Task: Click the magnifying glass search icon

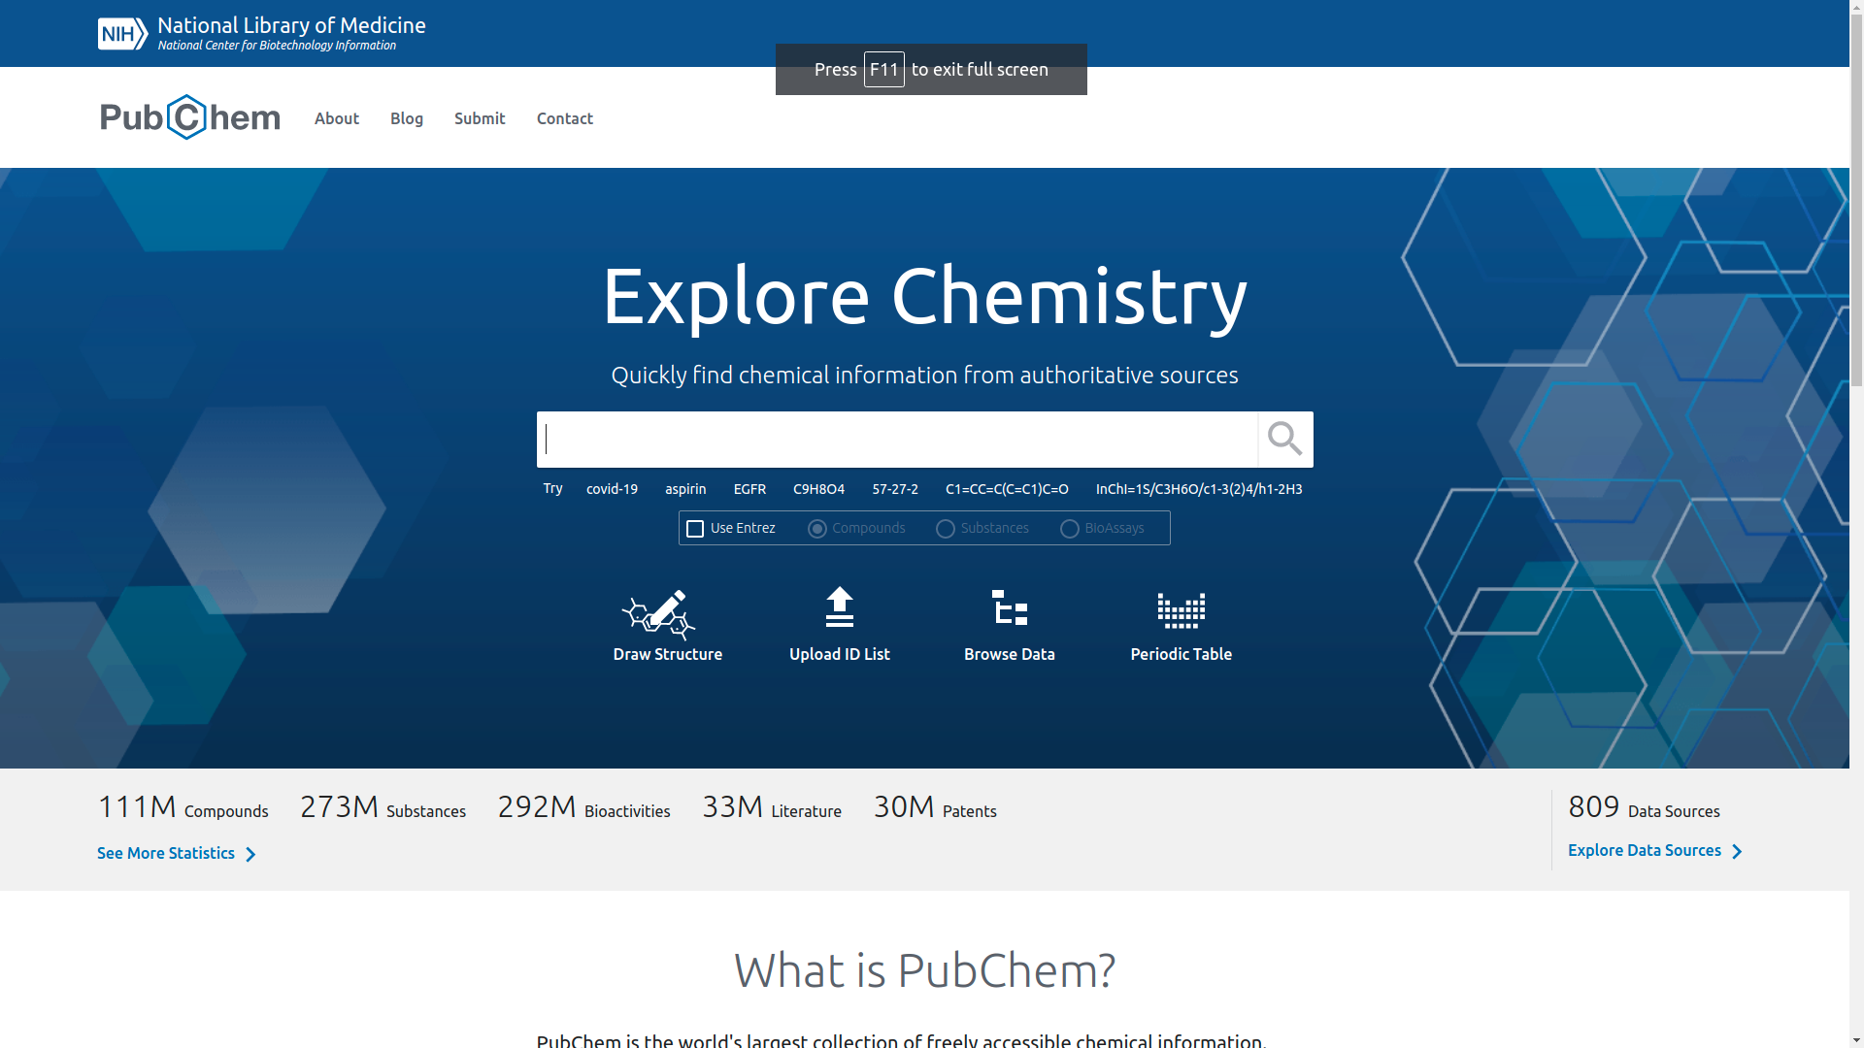Action: click(1284, 440)
